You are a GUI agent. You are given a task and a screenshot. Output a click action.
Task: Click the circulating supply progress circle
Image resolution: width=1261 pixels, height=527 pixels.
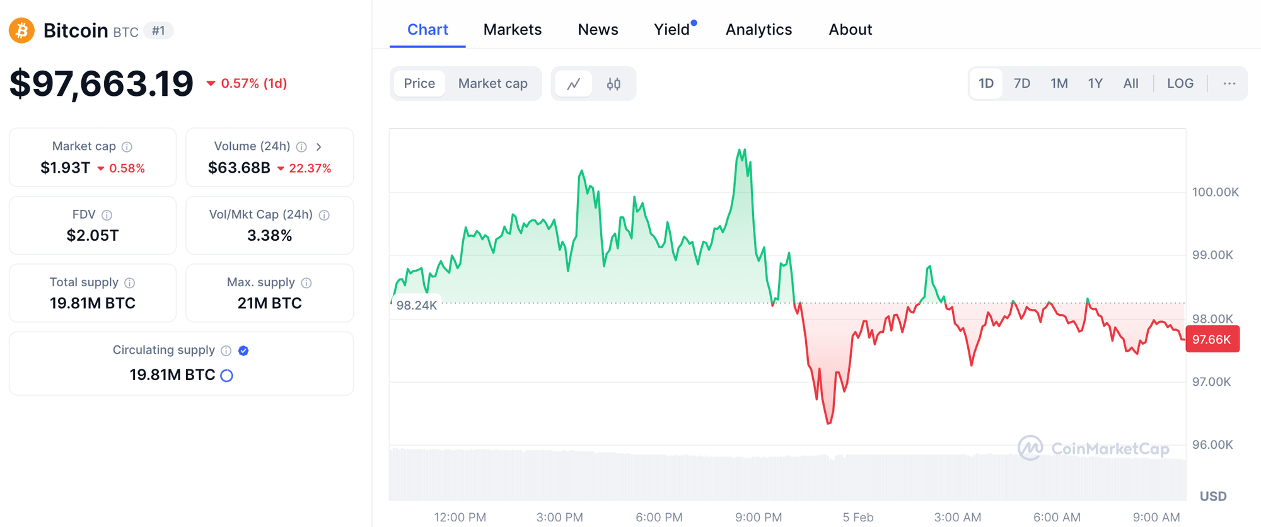[x=227, y=376]
